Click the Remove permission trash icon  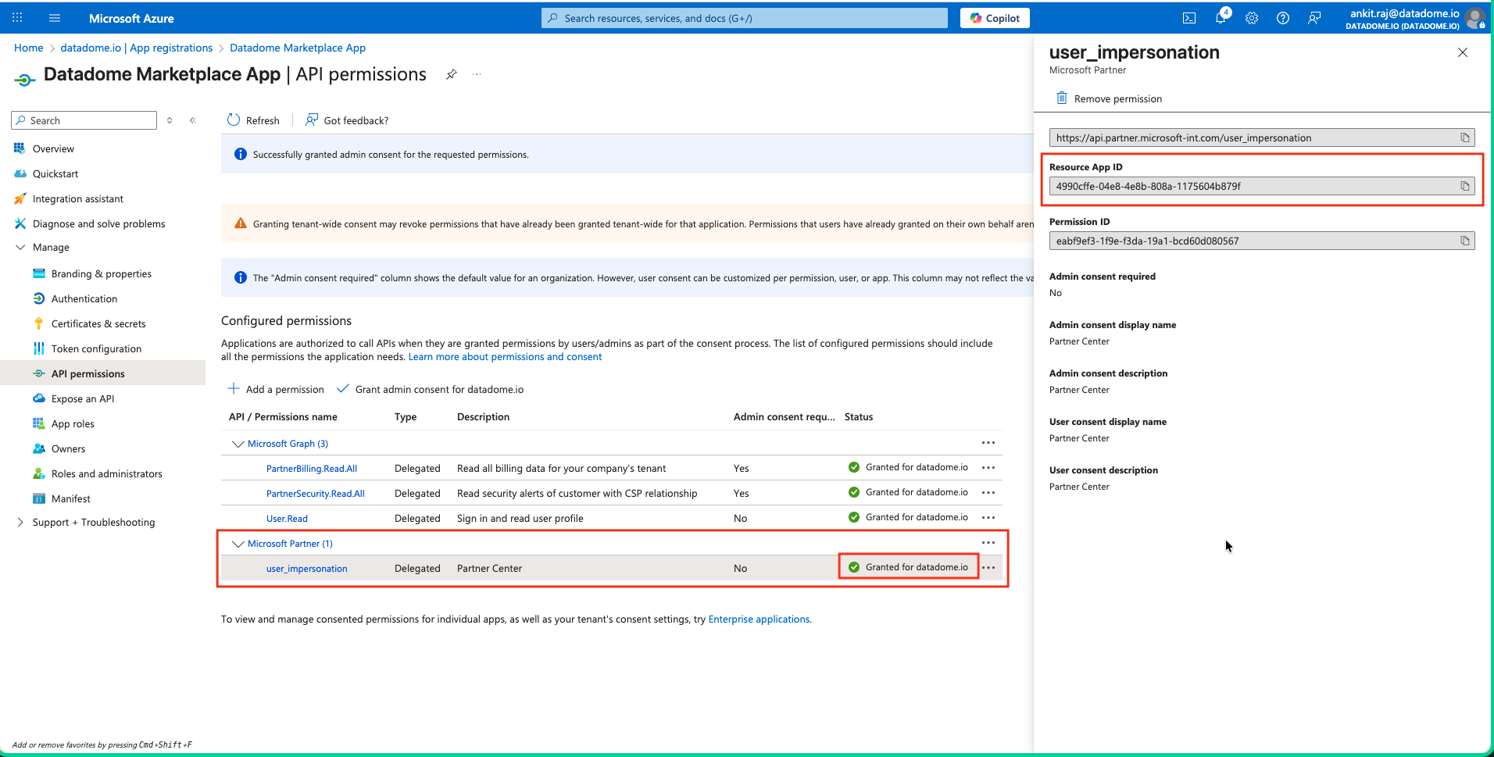coord(1062,98)
